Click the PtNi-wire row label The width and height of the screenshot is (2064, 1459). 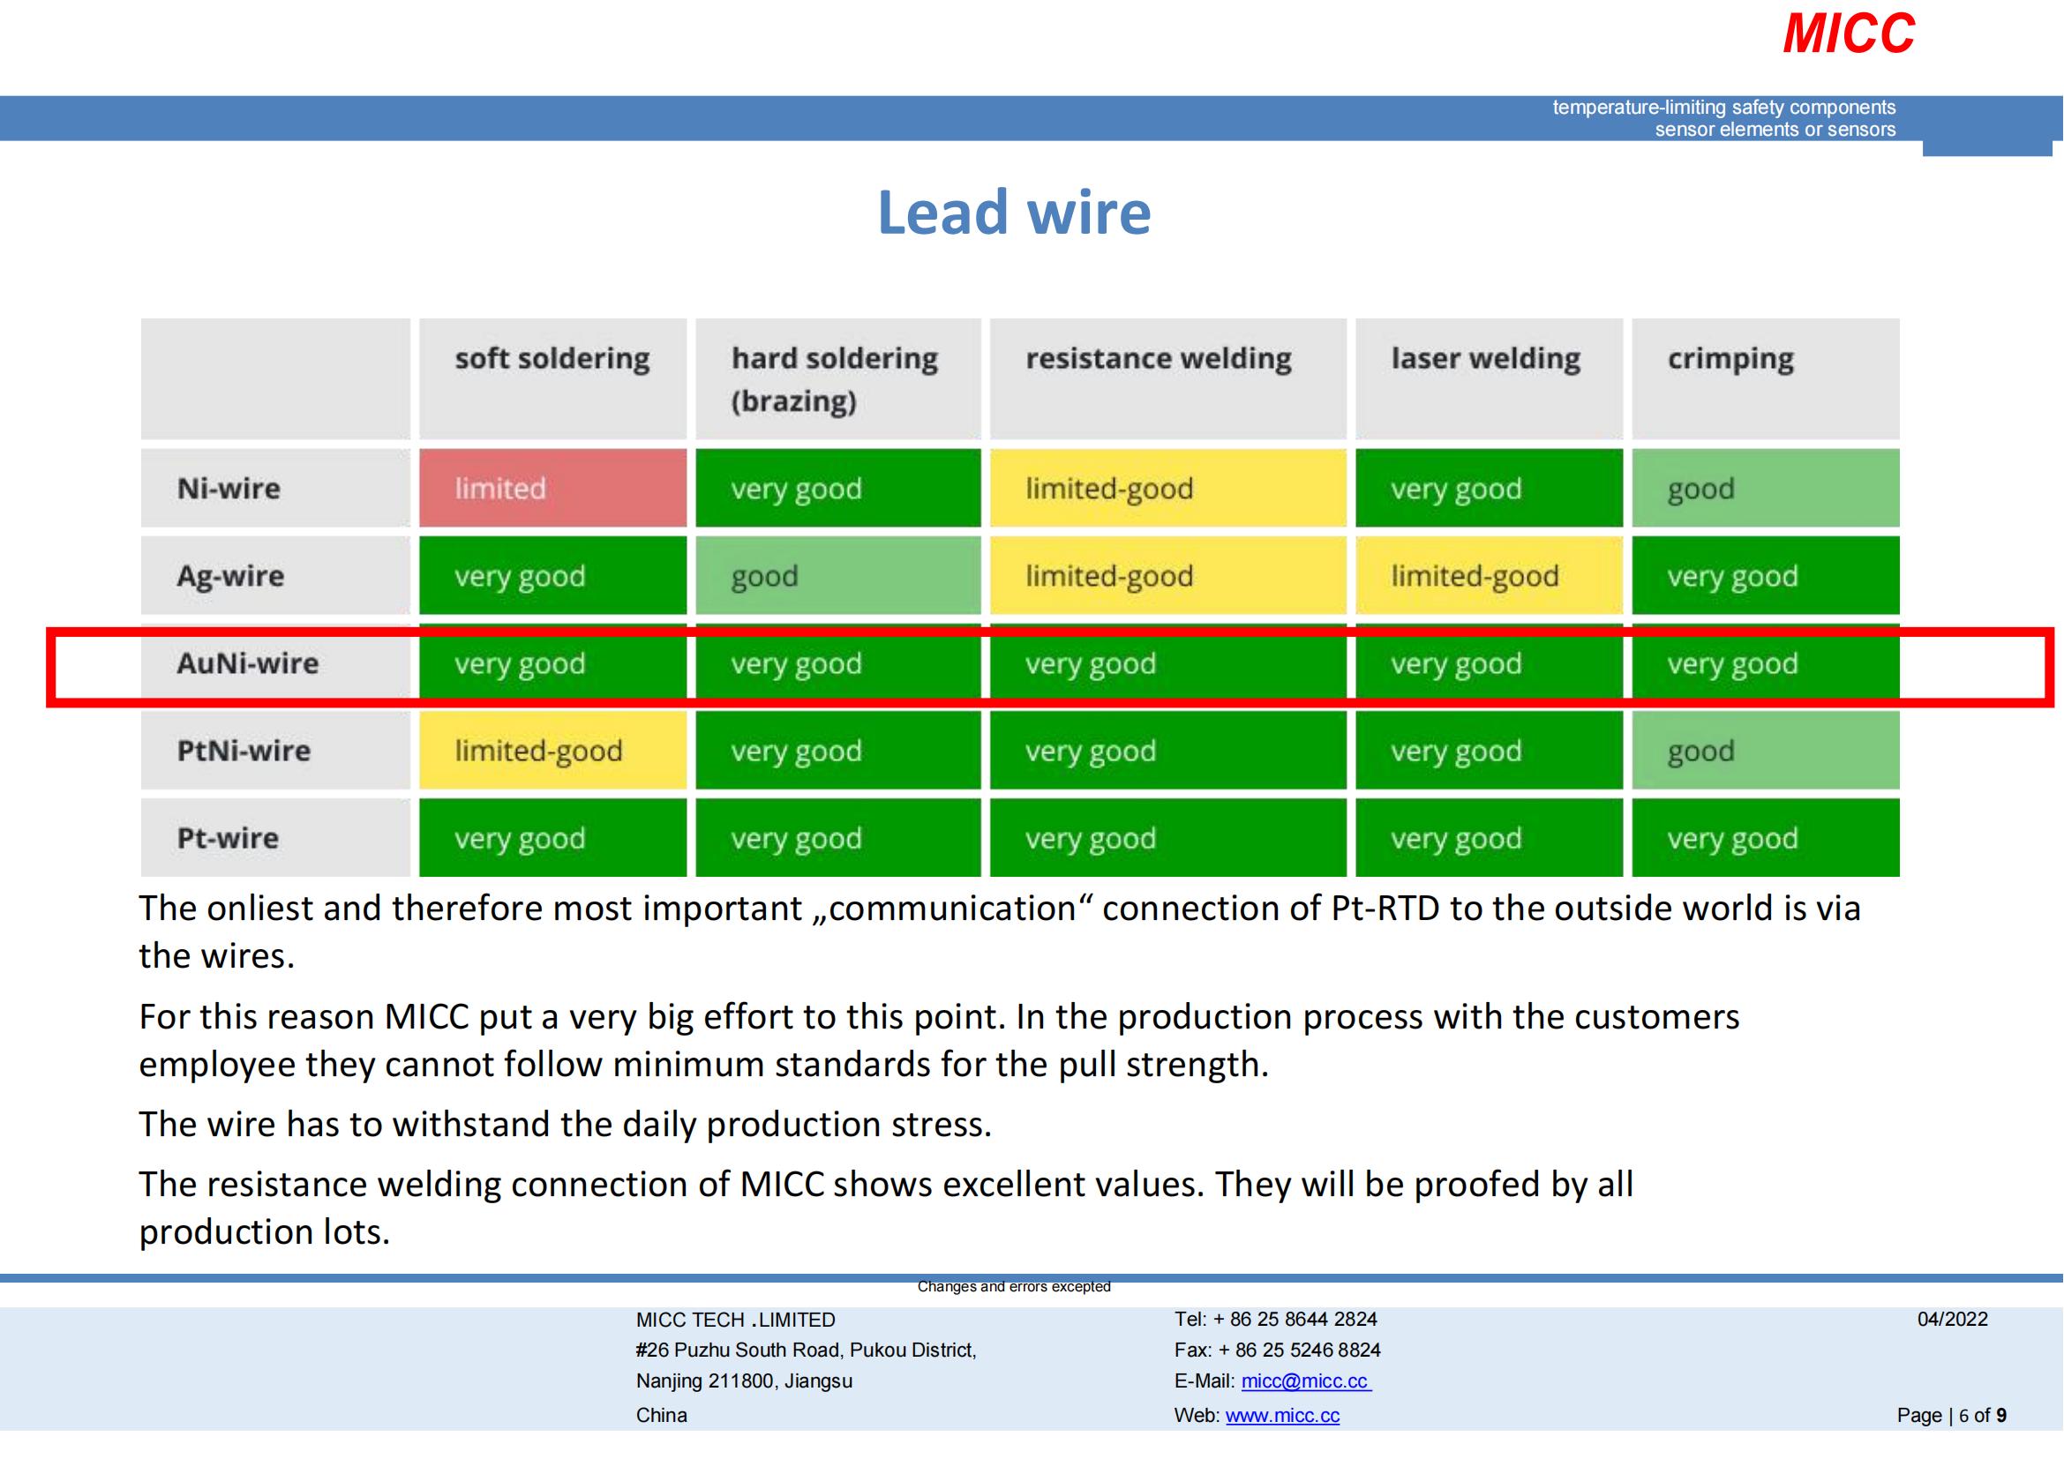[x=244, y=750]
